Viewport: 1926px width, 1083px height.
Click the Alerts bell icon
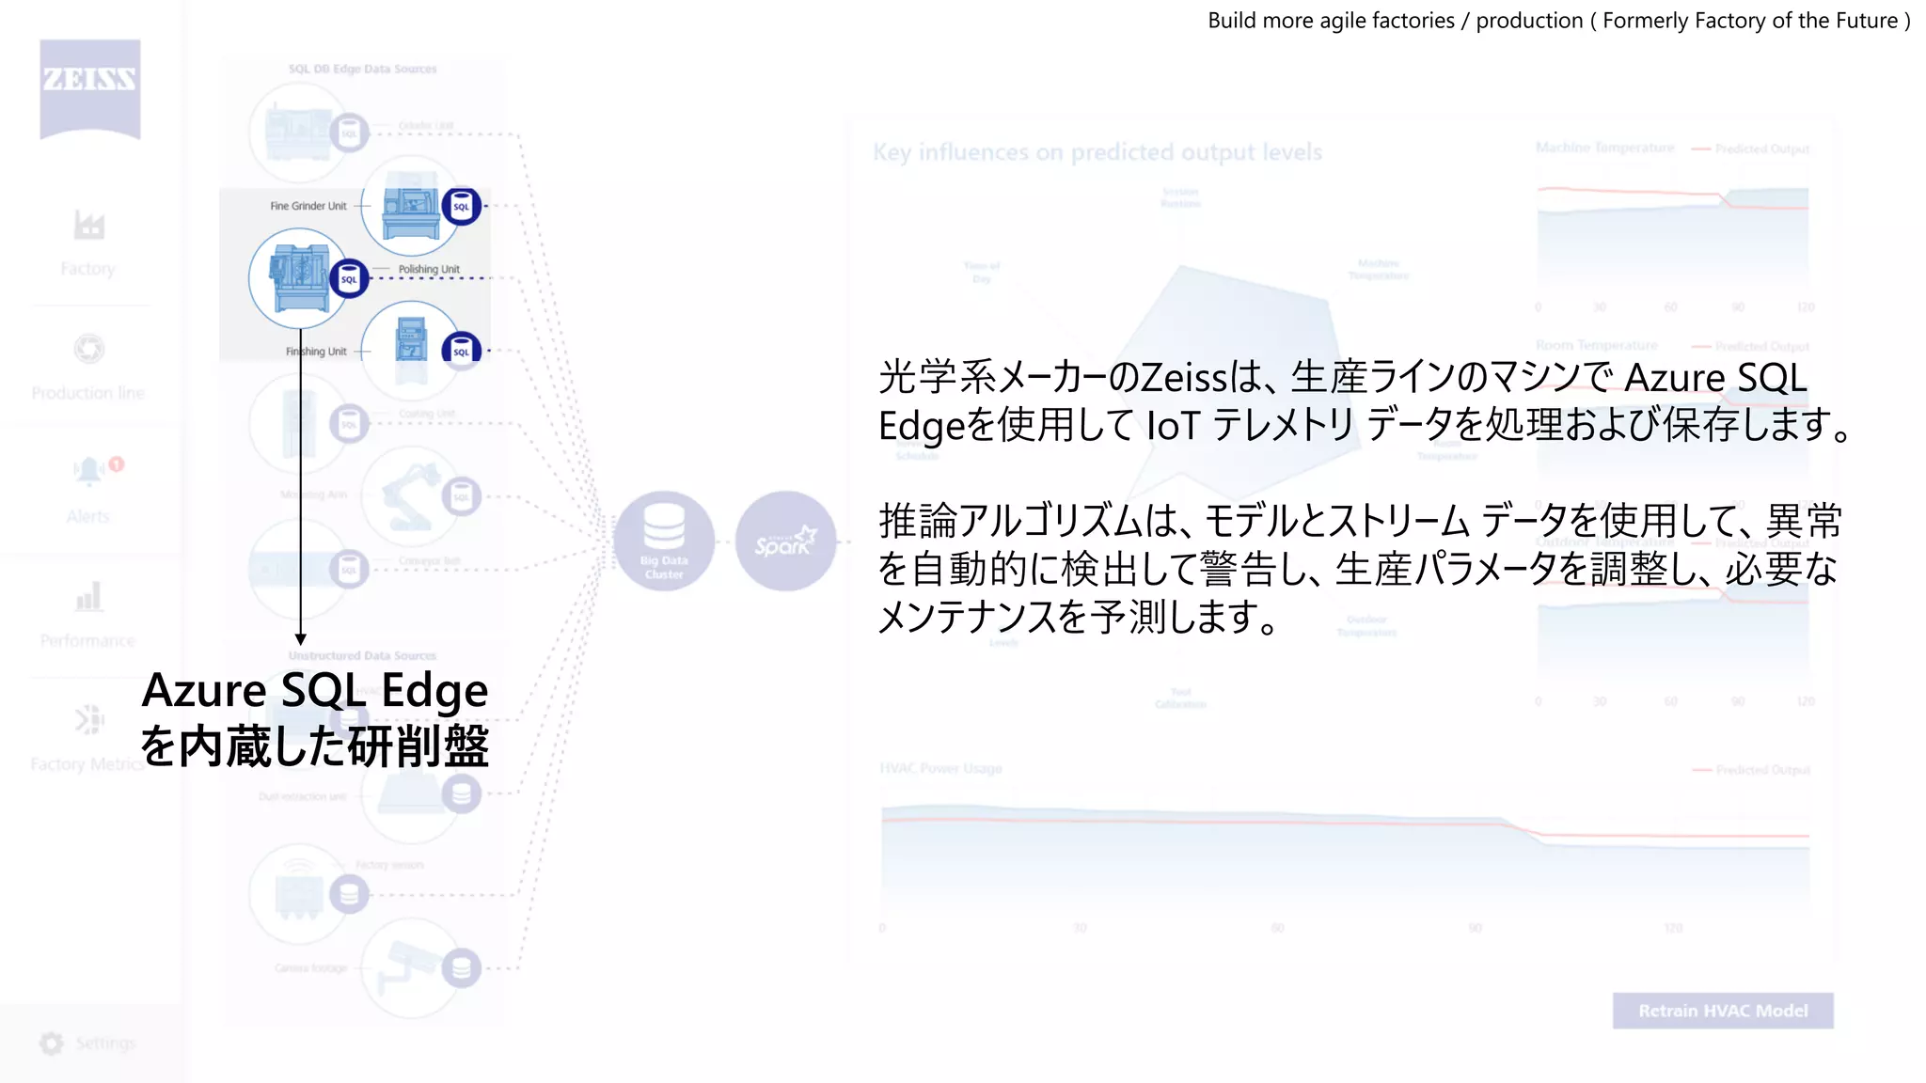(x=88, y=471)
